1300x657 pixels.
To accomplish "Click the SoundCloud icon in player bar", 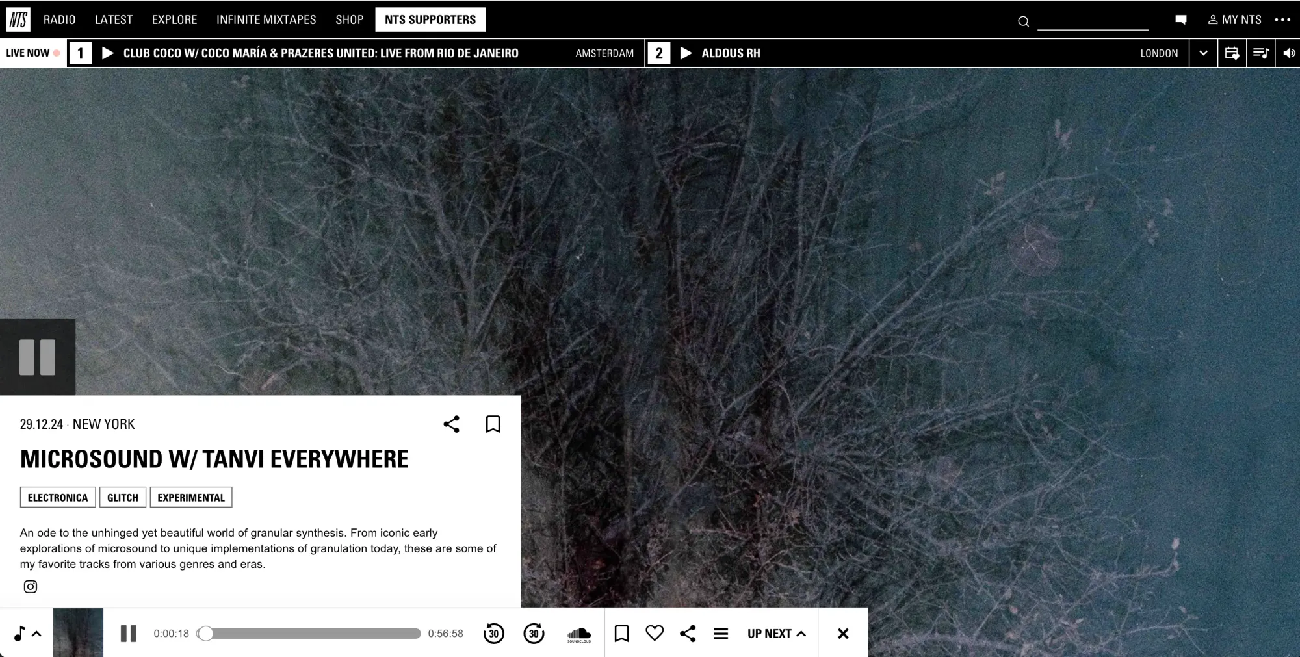I will point(578,634).
